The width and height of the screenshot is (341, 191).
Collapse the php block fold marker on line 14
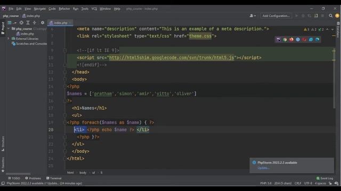65,86
